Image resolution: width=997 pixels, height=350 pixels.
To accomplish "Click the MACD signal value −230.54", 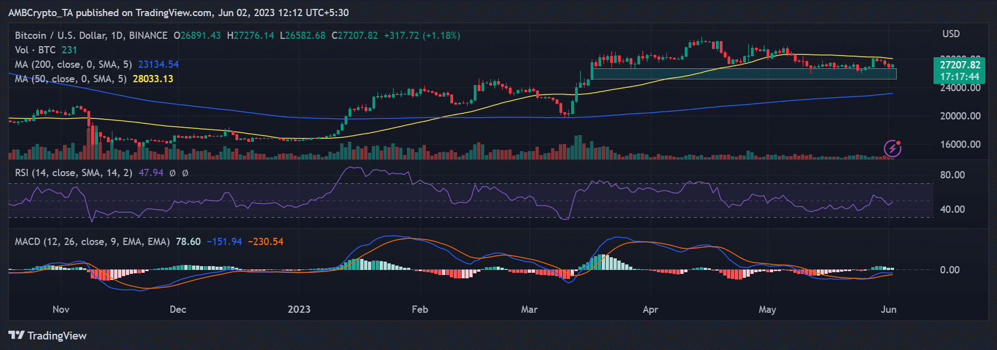I will pos(266,242).
